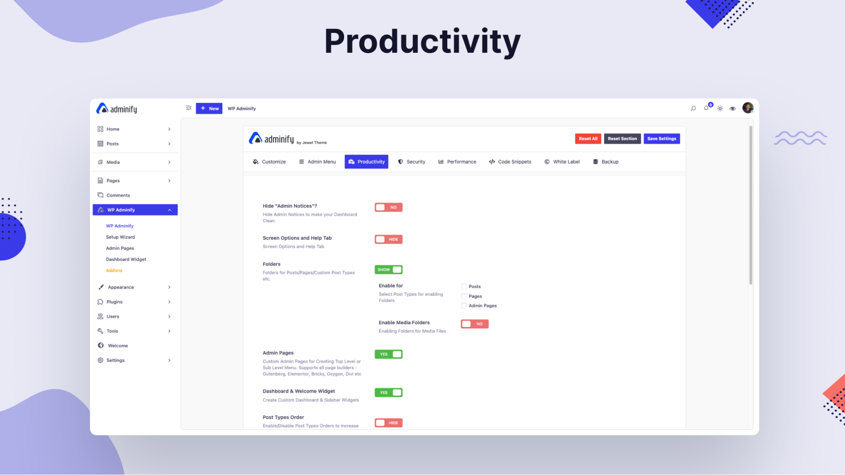Screen dimensions: 845x475
Task: Toggle Enable Media Folders to YES
Action: pyautogui.click(x=474, y=323)
